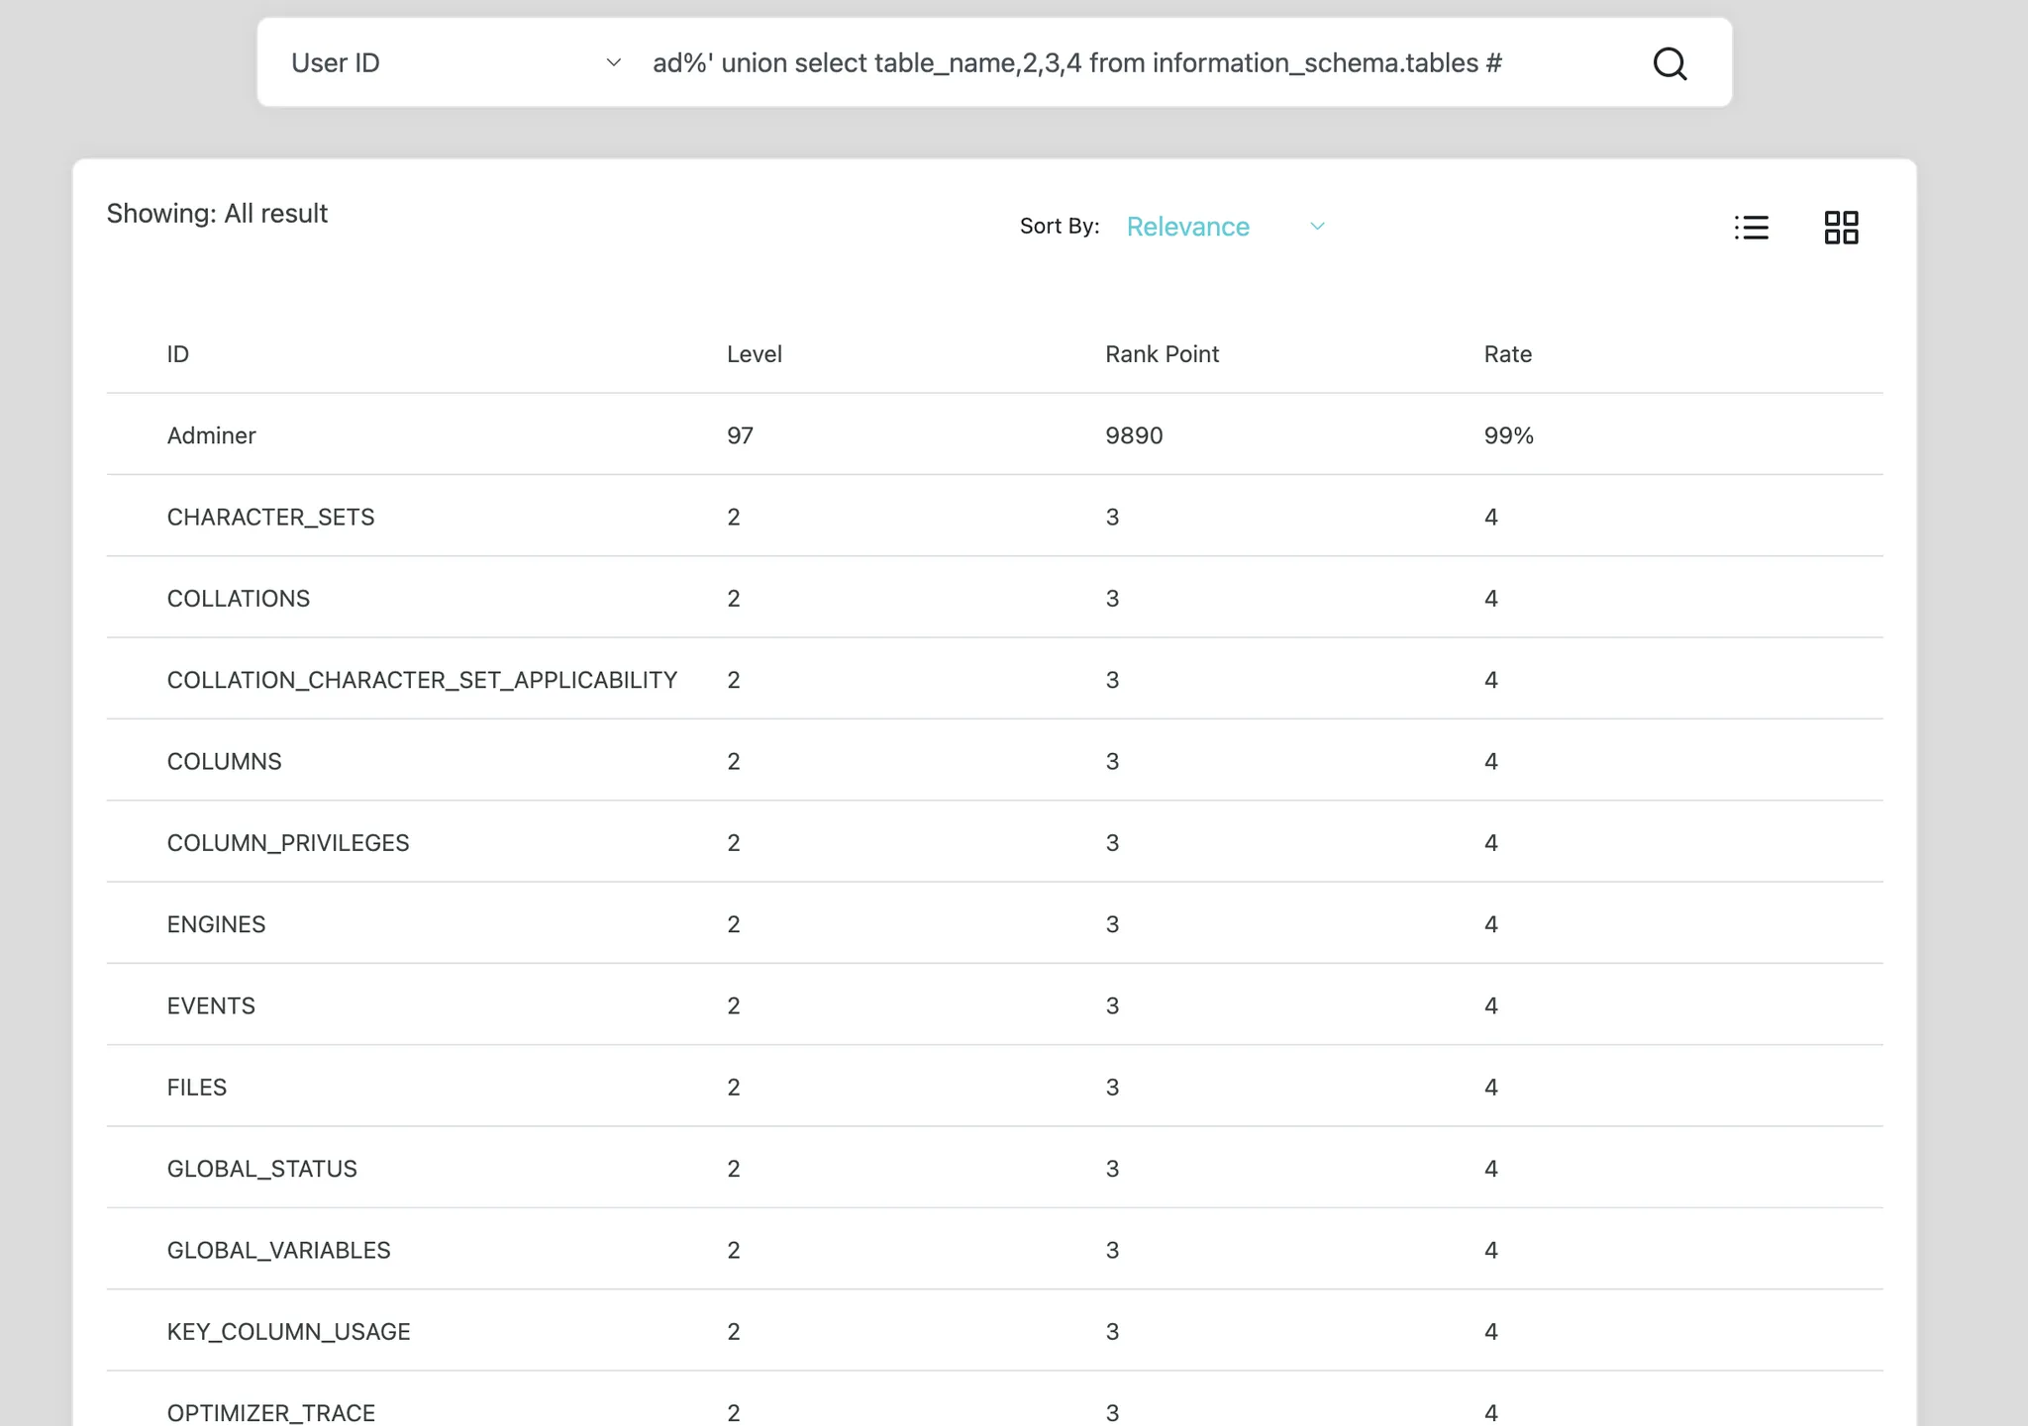Select the Adminer row
Viewport: 2028px width, 1426px height.
coord(994,435)
